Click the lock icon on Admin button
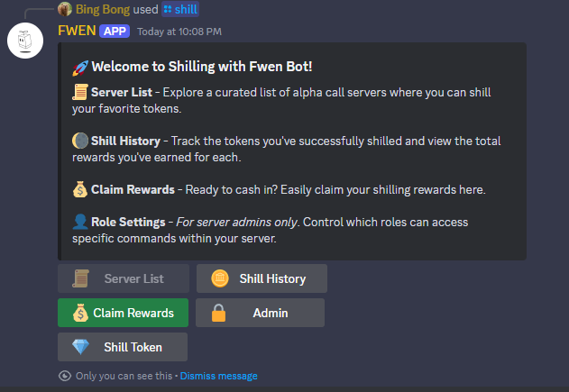Screen dimensions: 569x392 click(218, 313)
